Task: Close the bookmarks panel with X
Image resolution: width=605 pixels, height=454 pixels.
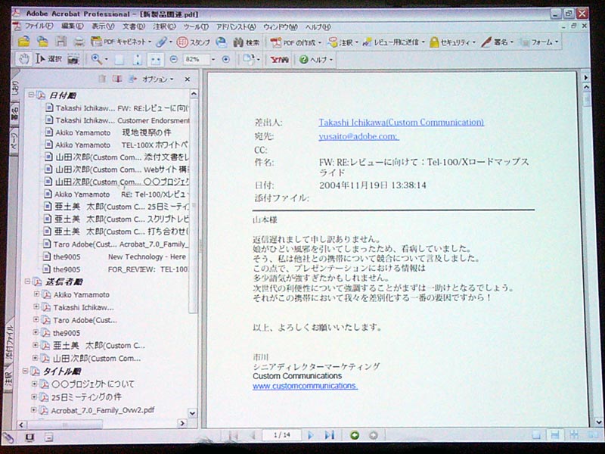Action: pyautogui.click(x=187, y=79)
